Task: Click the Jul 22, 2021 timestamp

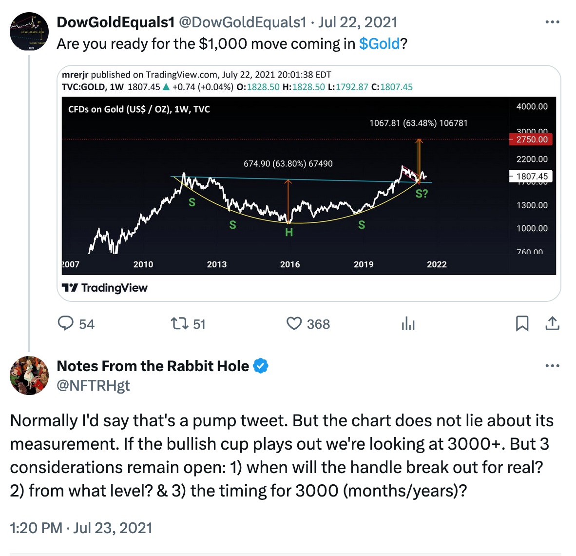Action: point(358,22)
